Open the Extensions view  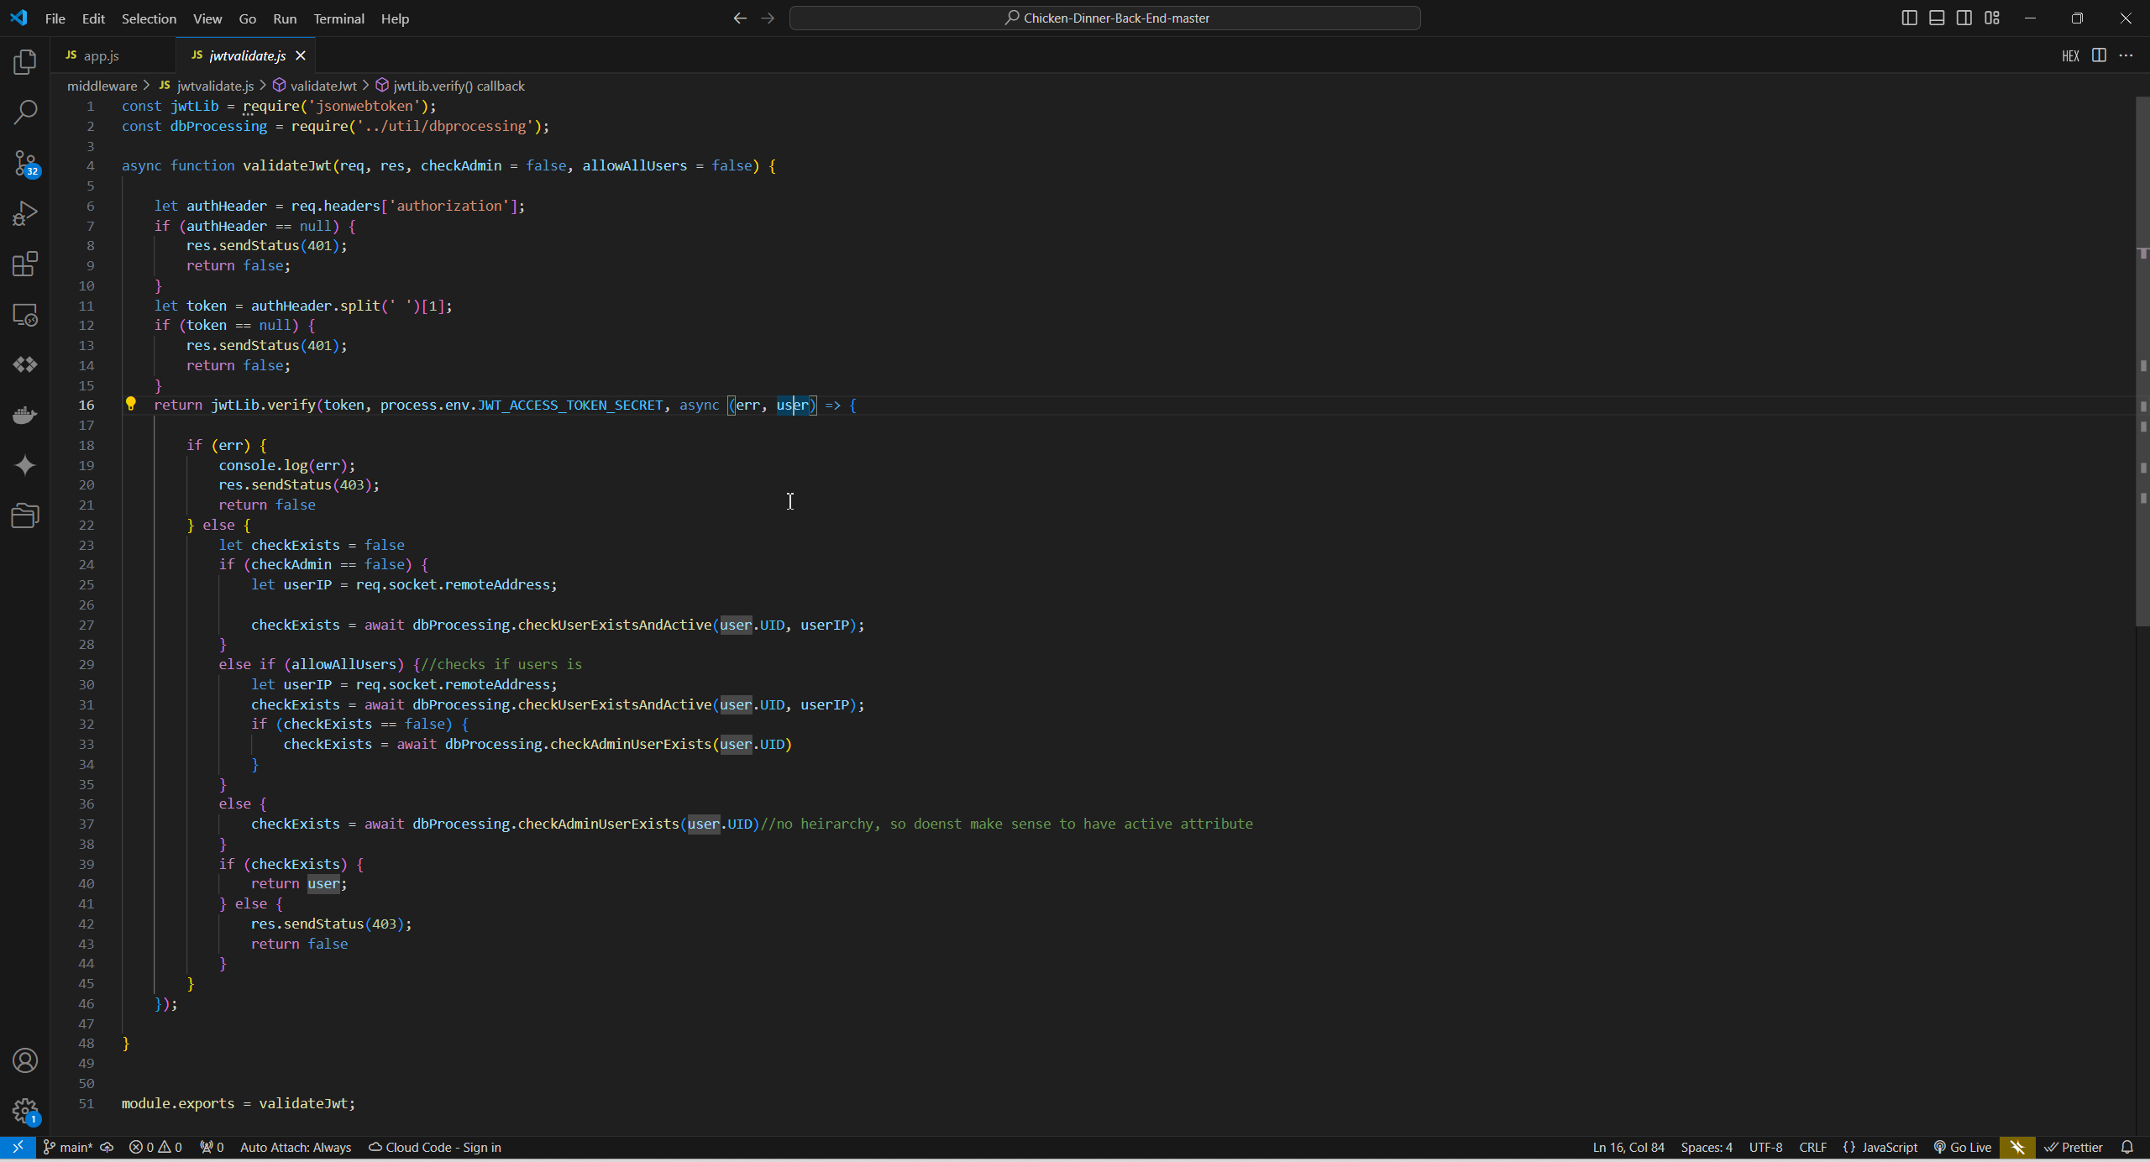coord(25,264)
